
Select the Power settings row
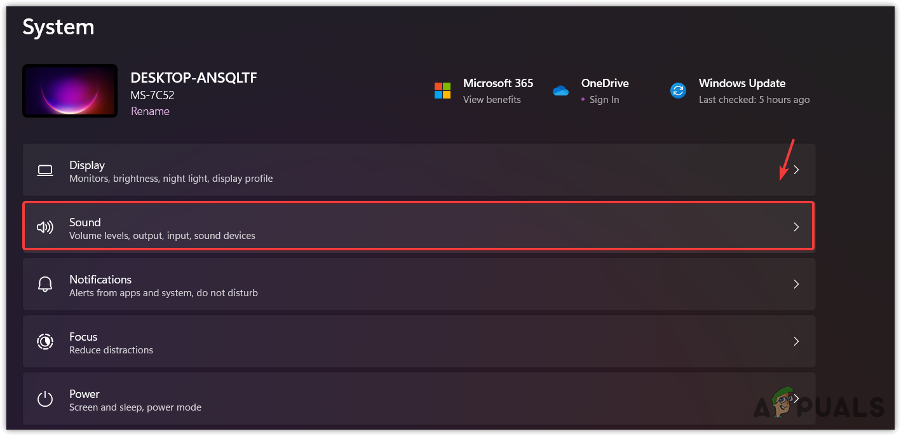tap(381, 399)
